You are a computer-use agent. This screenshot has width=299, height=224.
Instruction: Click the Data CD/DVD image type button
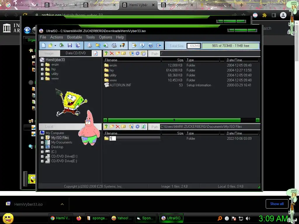click(76, 53)
